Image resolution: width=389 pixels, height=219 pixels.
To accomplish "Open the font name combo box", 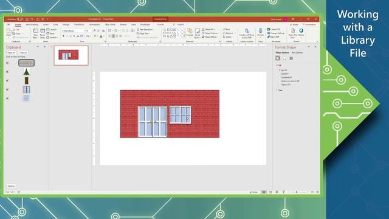I will [74, 31].
